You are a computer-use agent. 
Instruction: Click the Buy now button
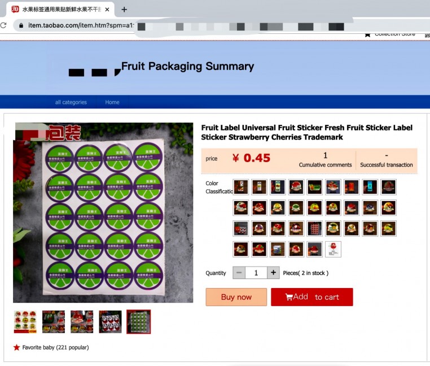click(236, 297)
